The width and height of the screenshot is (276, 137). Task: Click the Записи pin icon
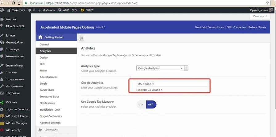coord(2,35)
